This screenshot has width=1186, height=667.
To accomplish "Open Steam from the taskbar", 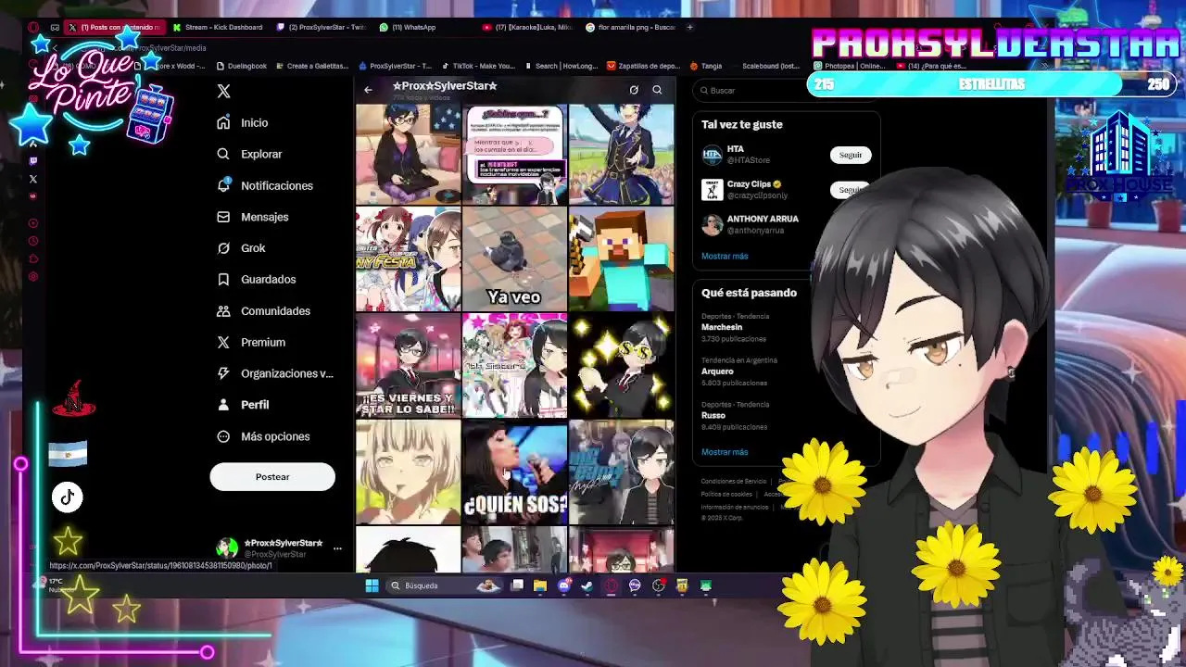I will click(587, 585).
